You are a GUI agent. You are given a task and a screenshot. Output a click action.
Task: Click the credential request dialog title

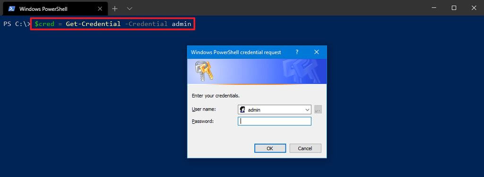[236, 52]
